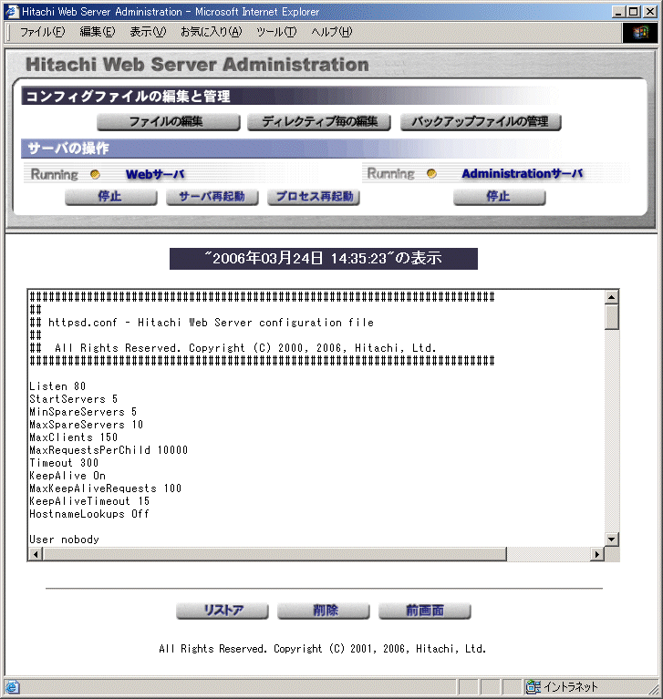Click the 'MaxKeepAliveRequests 100' line
663x699 pixels.
coord(105,488)
